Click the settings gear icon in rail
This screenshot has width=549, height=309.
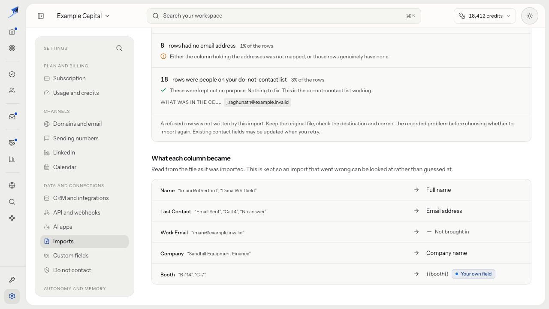pos(12,296)
